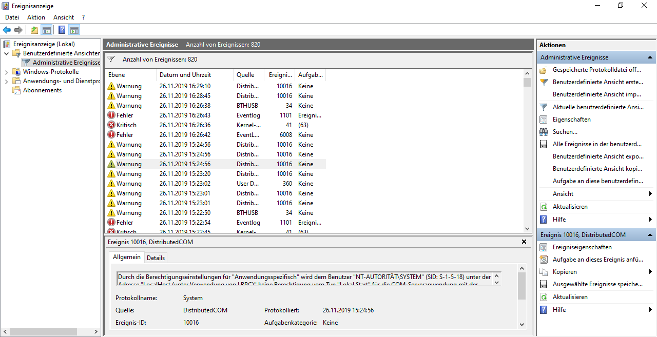
Task: Open the Datei menu
Action: tap(12, 17)
